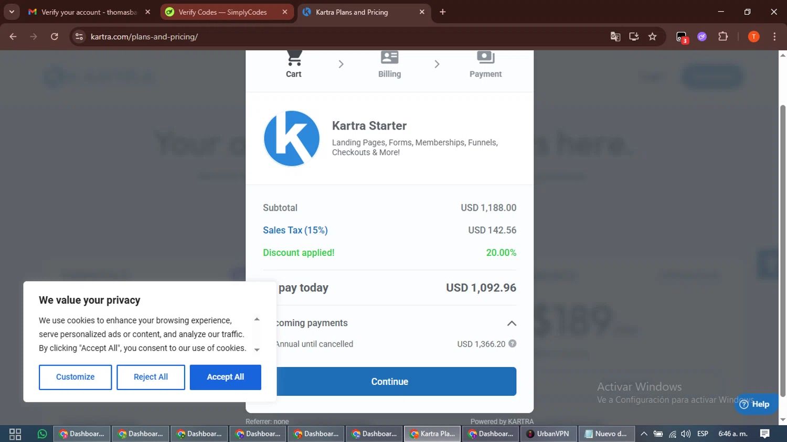Click the Billing step icon
The width and height of the screenshot is (787, 442).
click(389, 58)
